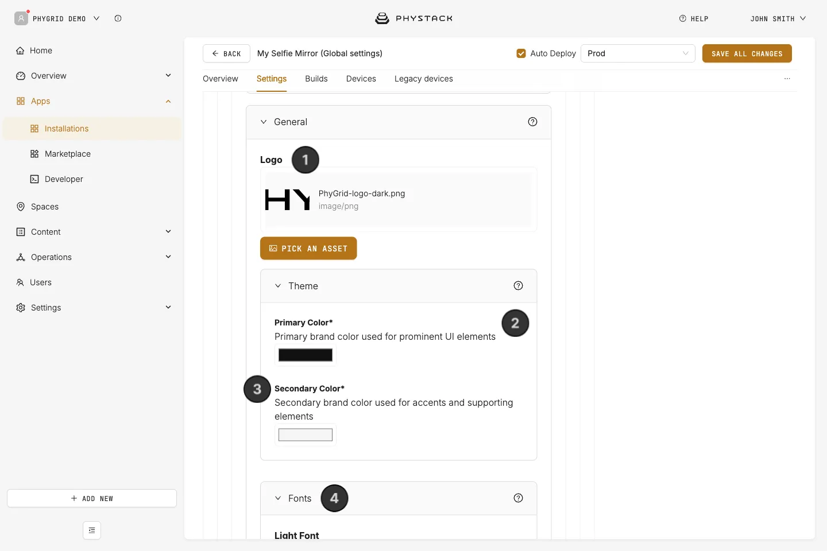Click the Apps grid icon
The height and width of the screenshot is (551, 827).
21,101
